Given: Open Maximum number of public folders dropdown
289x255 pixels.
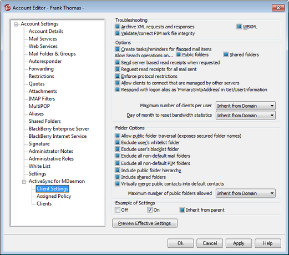Looking at the screenshot, I should [x=246, y=193].
